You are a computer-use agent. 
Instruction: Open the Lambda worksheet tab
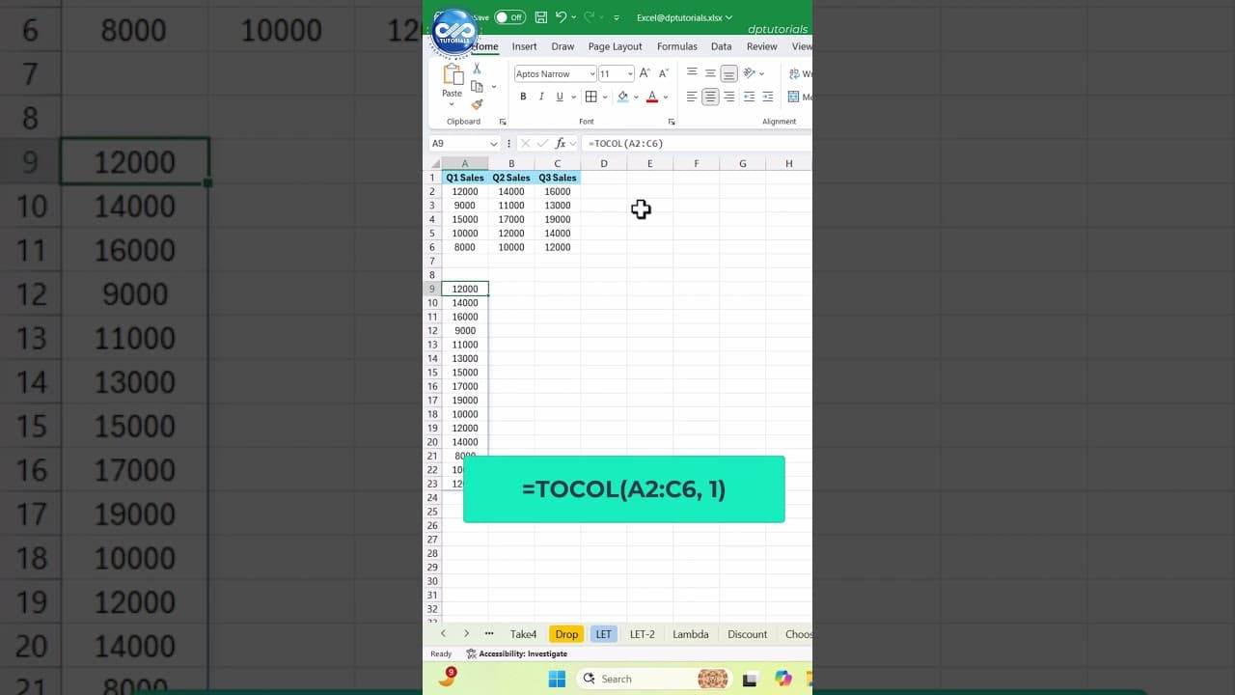click(x=691, y=634)
